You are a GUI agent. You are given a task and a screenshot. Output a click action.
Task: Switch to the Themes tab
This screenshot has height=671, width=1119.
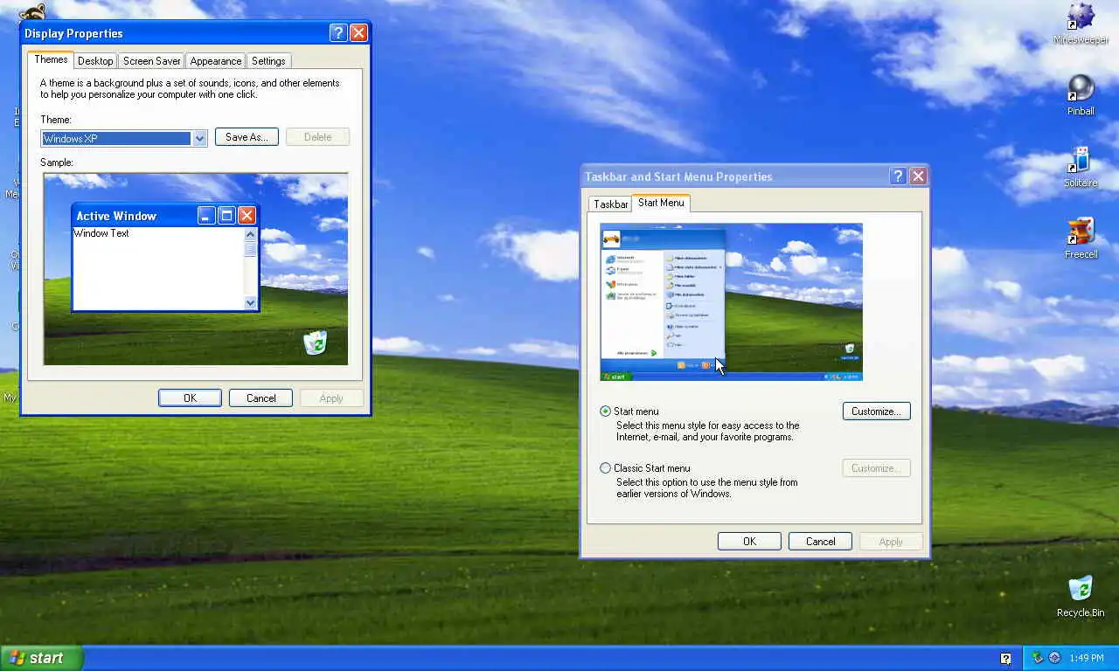51,59
